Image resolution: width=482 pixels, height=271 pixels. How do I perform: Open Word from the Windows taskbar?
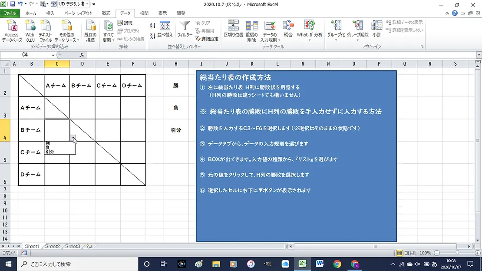320,264
